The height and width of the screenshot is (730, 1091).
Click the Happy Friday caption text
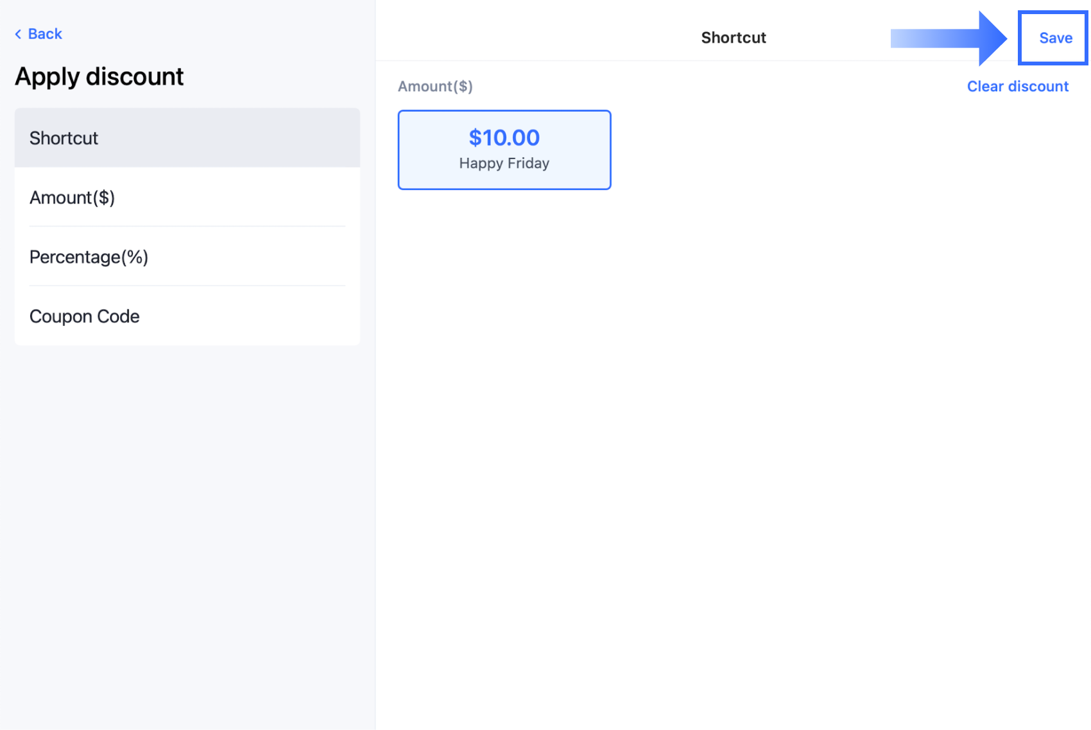pyautogui.click(x=504, y=164)
